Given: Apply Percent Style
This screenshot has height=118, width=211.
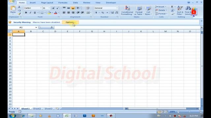Looking at the screenshot, I should [103, 12].
